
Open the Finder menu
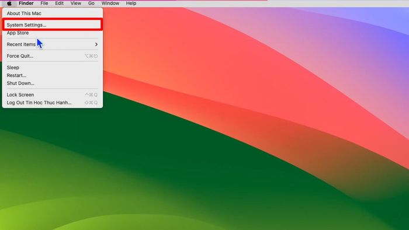26,4
